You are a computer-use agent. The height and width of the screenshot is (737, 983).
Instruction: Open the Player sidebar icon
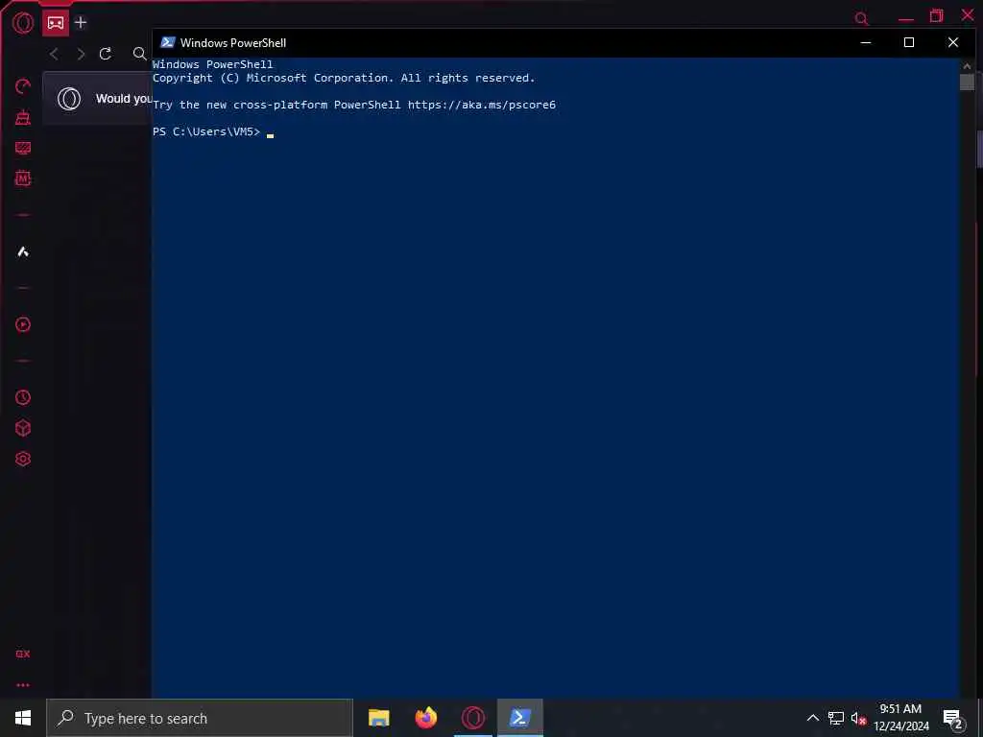point(23,324)
